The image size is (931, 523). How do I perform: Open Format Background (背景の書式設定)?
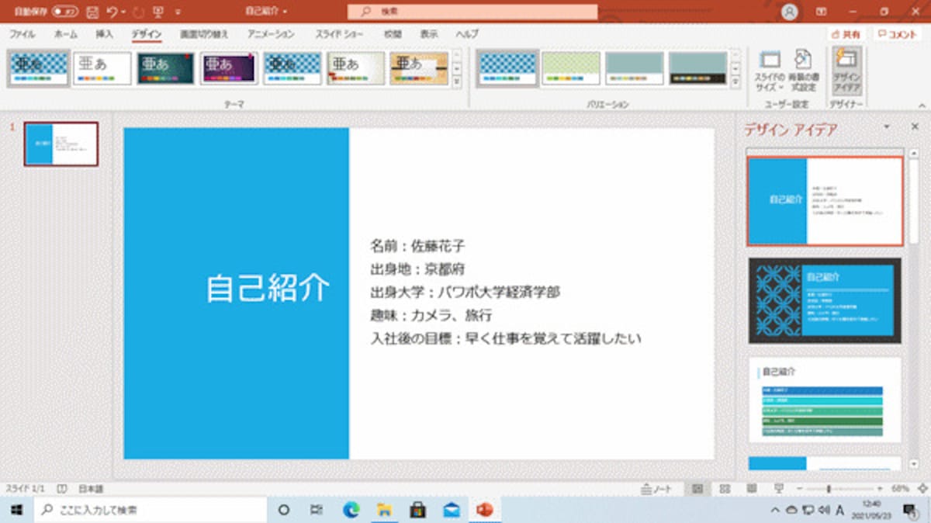803,70
